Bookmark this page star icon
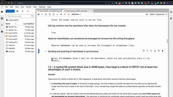Screen dimensions: 173x97 (x=112, y=3)
